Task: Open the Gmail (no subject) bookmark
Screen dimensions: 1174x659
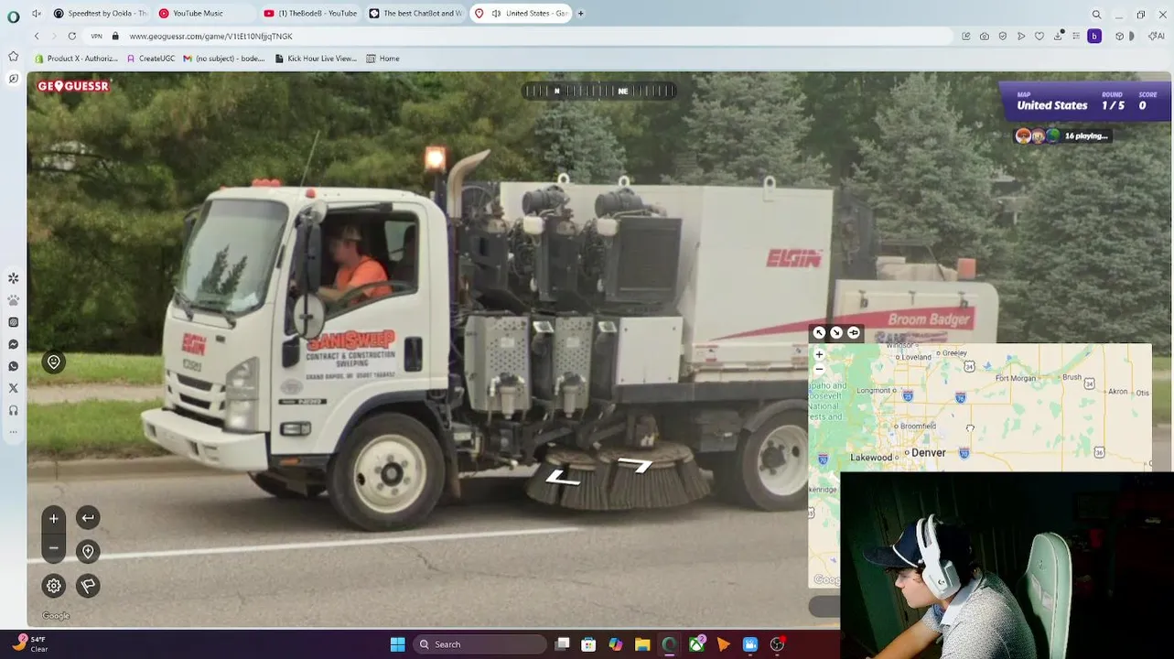Action: coord(224,59)
